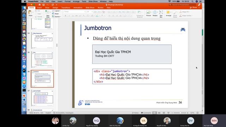
Task: Click the Save disk icon
Action: tap(43, 5)
